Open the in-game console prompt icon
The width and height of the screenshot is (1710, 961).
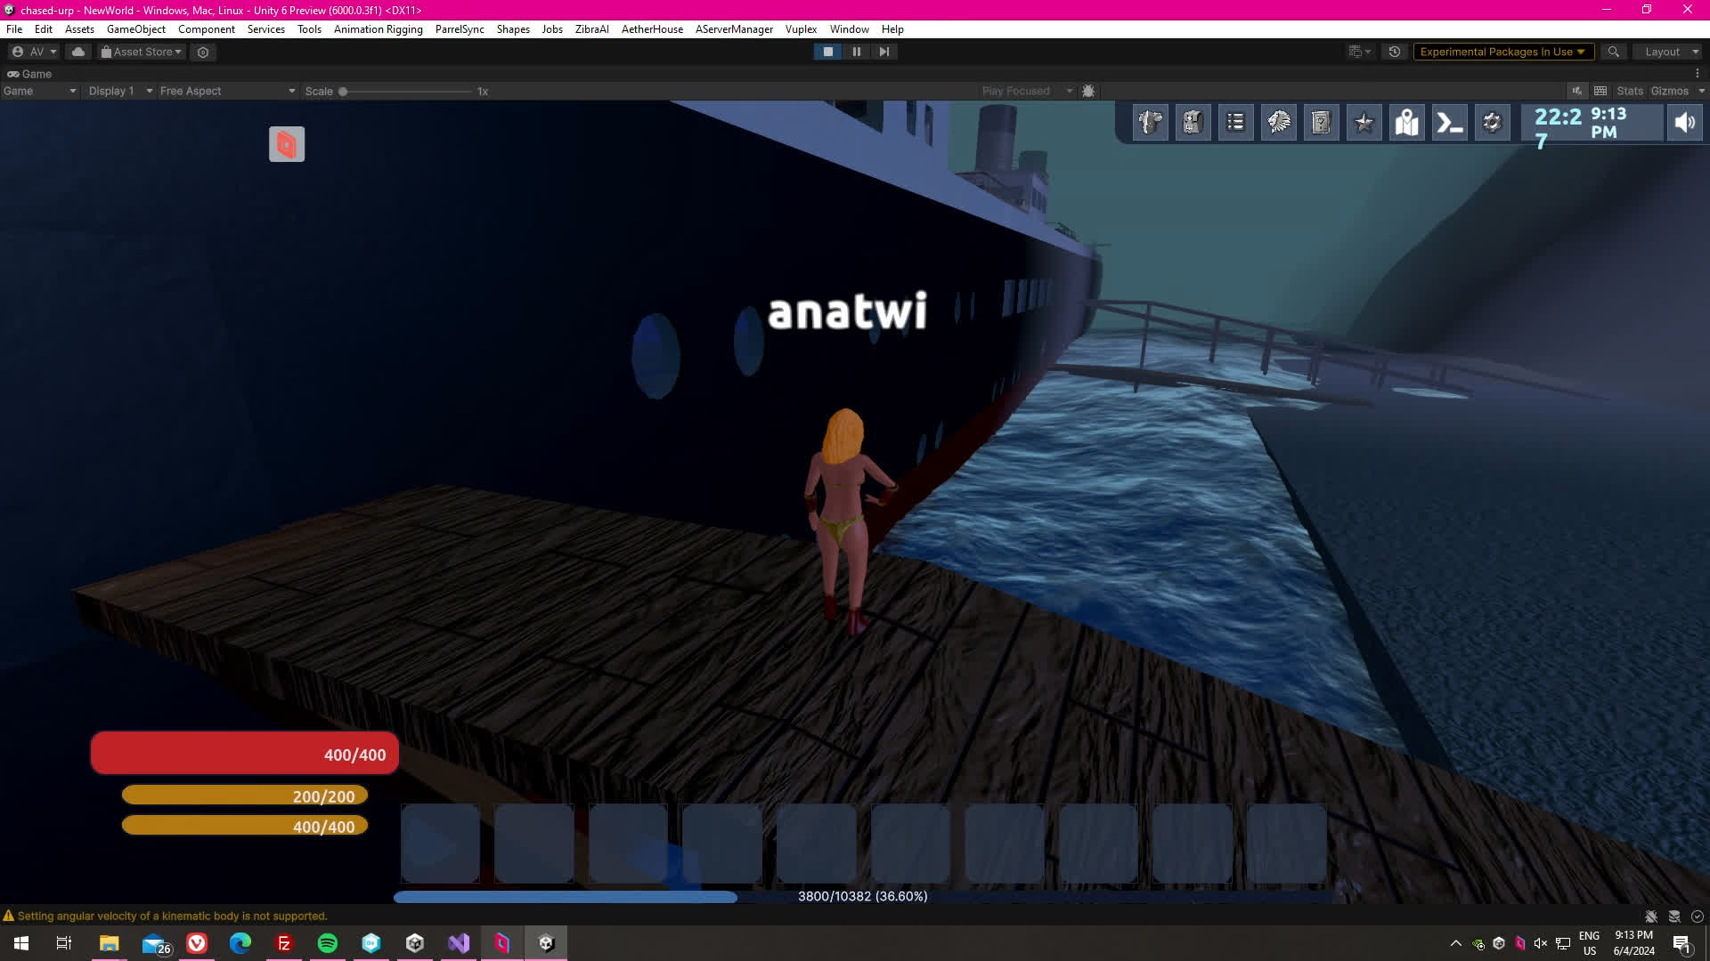1449,123
